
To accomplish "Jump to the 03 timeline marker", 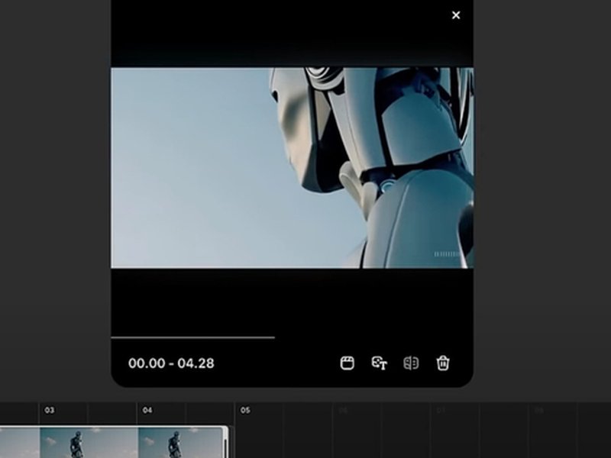I will (50, 410).
